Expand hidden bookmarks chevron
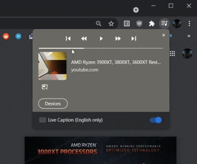This screenshot has height=164, width=197. coord(189,36)
